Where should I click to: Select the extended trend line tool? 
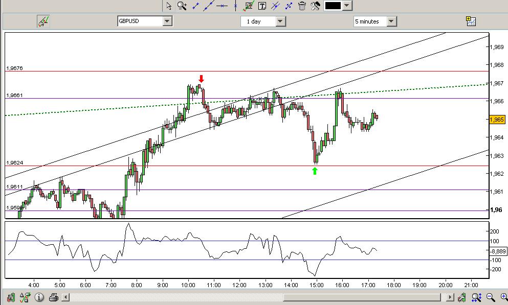[x=208, y=6]
